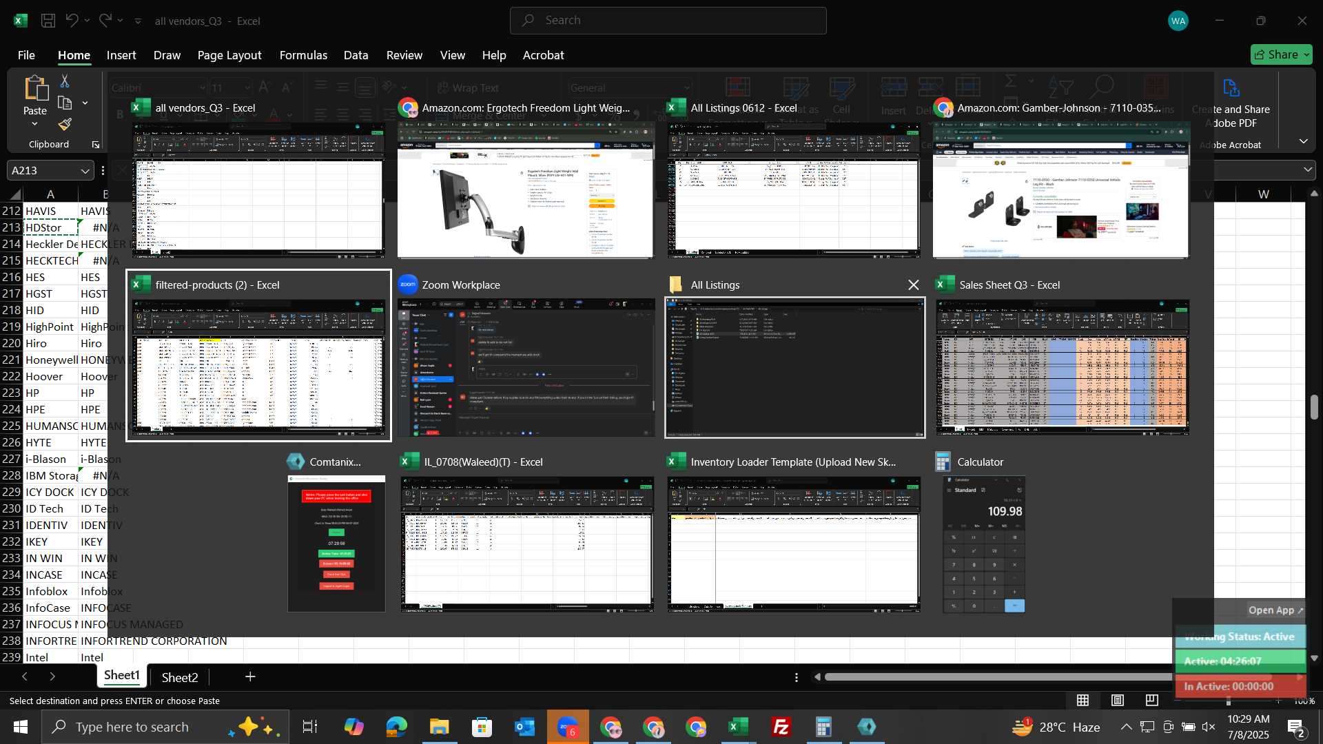Expand the Copy options dropdown arrow
The height and width of the screenshot is (744, 1323).
pyautogui.click(x=85, y=103)
